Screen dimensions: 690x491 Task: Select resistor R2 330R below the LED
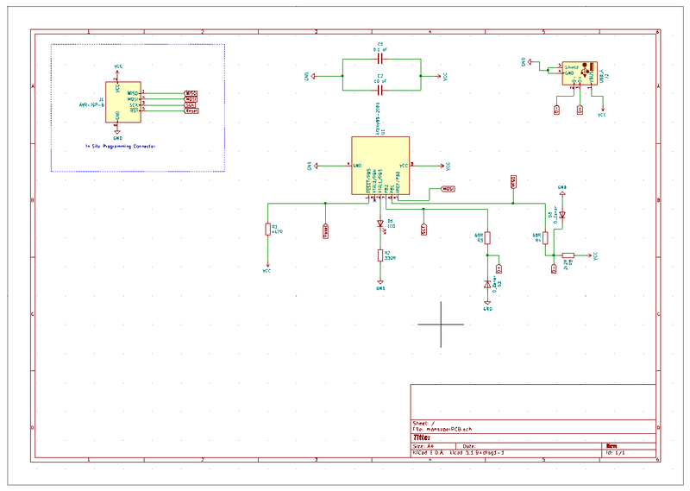pos(379,255)
